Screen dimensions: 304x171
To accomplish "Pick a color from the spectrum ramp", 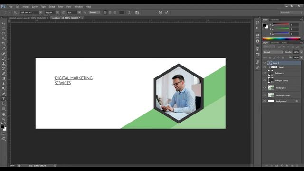I will (x=281, y=38).
